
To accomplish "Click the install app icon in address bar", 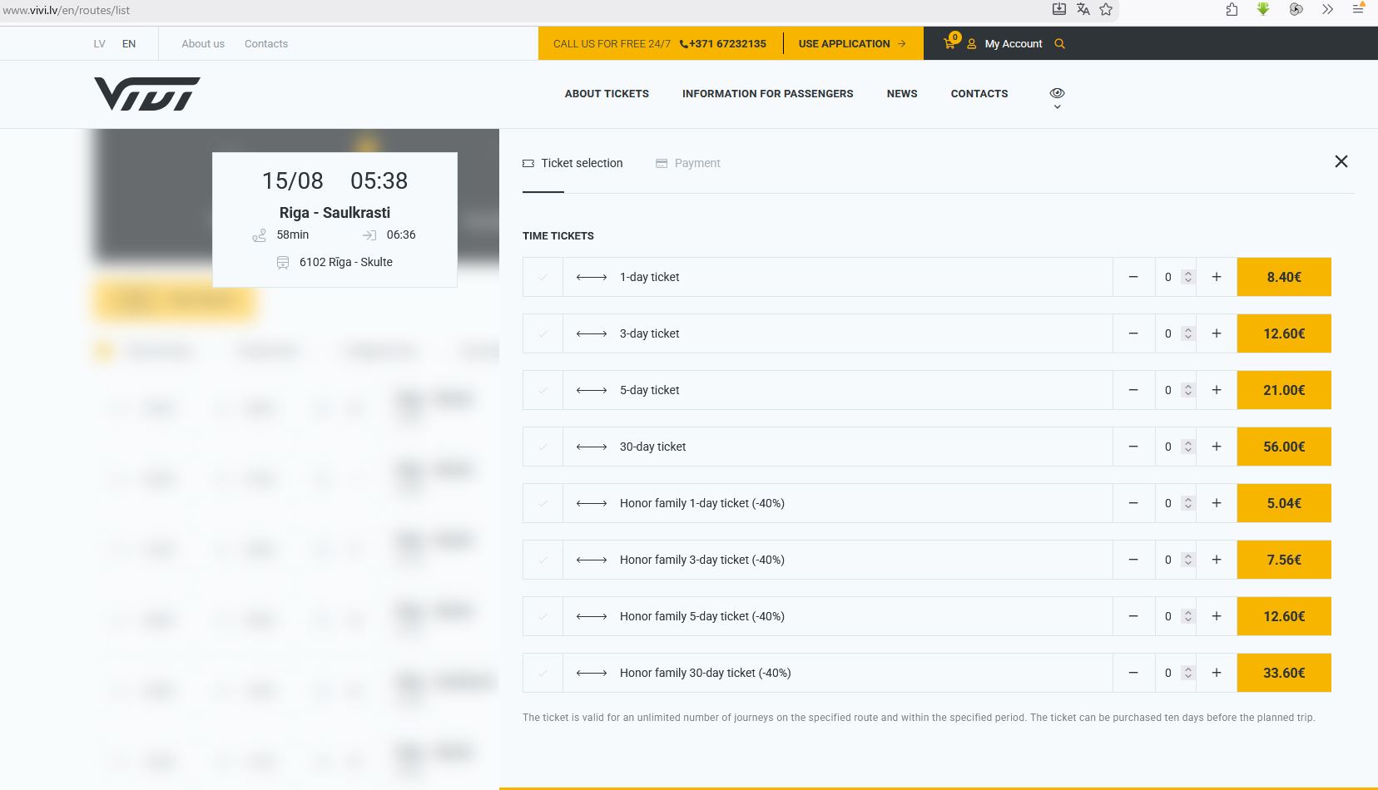I will tap(1059, 9).
